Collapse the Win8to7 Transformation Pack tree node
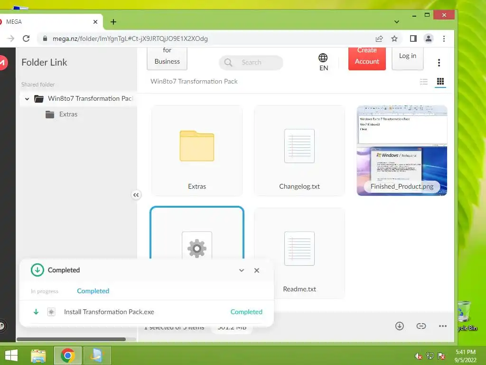Screen dimensions: 486x365 (27, 99)
